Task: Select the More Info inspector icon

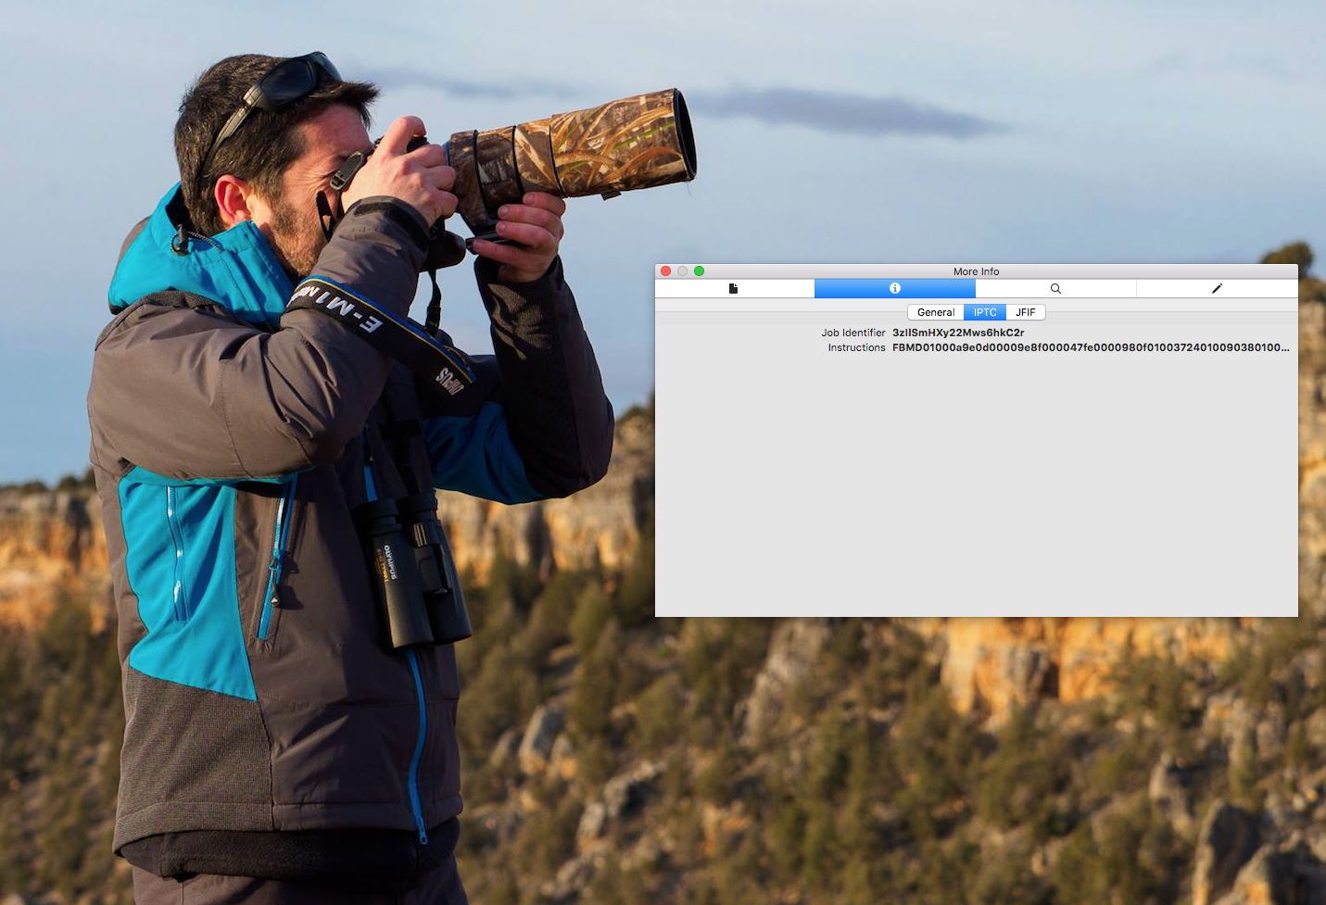Action: [894, 289]
